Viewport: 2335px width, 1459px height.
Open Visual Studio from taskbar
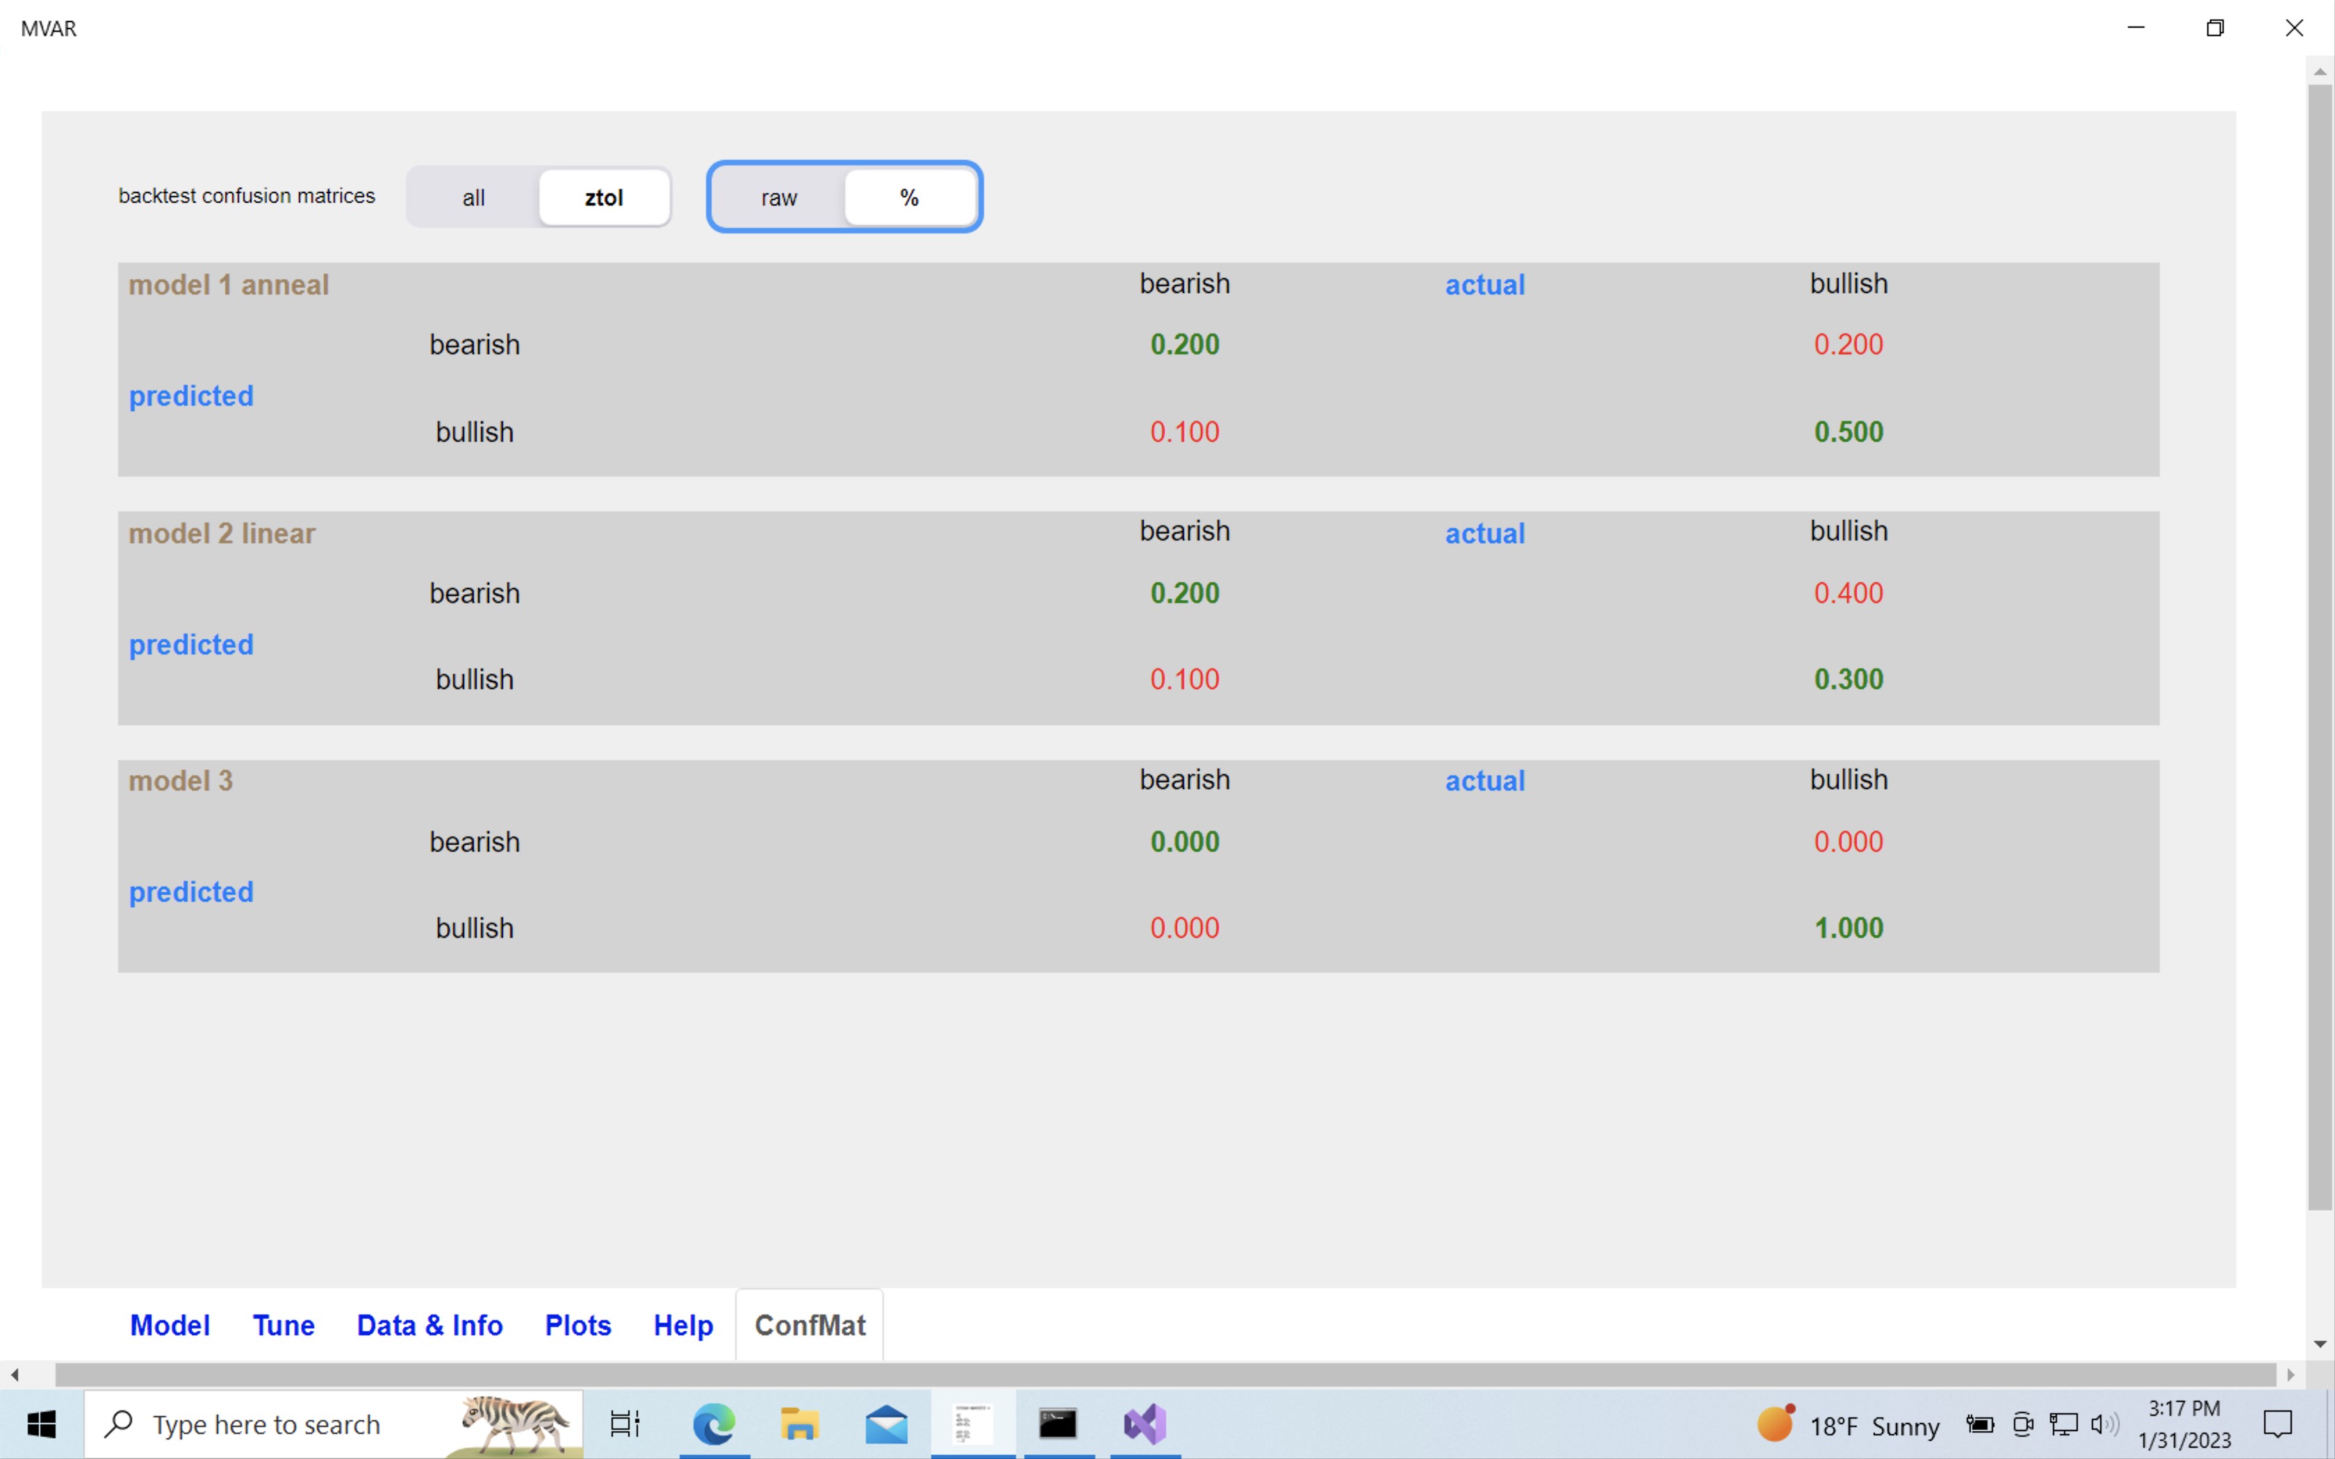coord(1145,1424)
